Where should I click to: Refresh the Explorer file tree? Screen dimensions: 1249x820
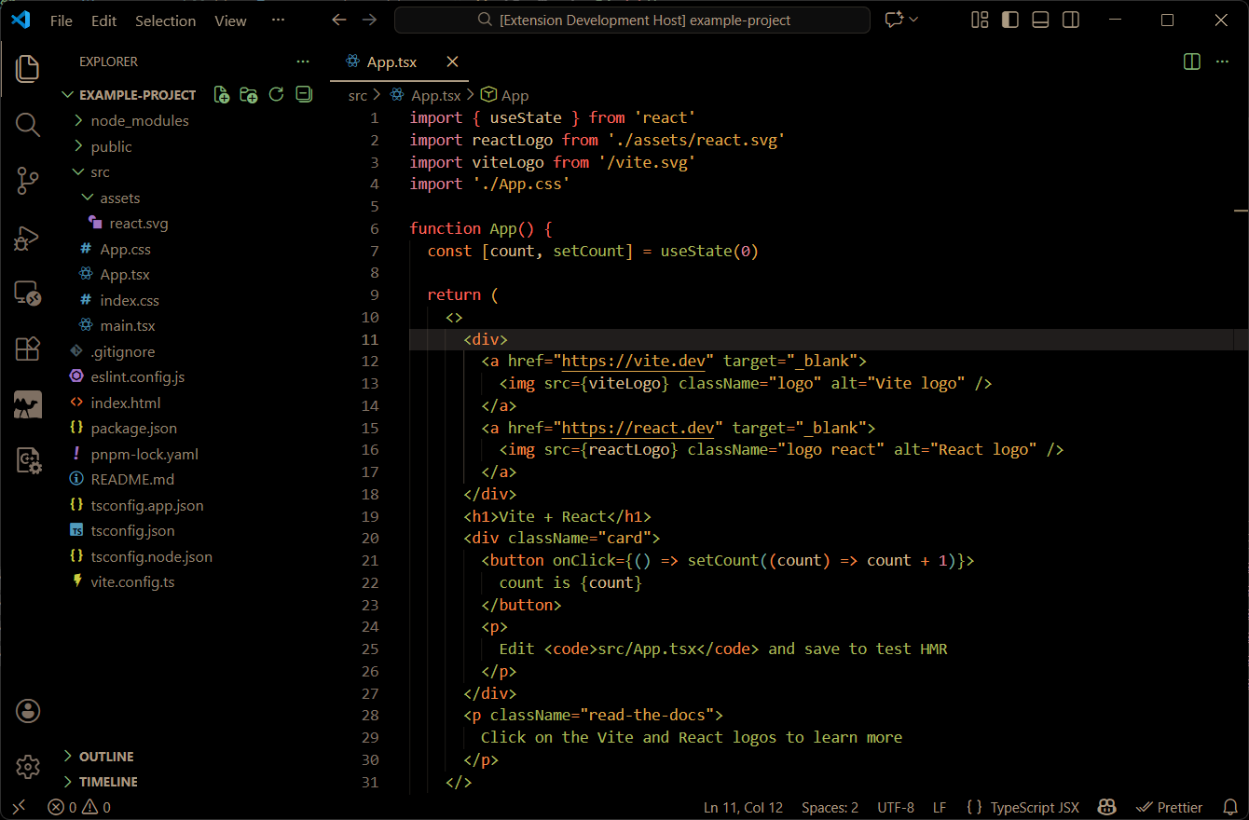[276, 94]
